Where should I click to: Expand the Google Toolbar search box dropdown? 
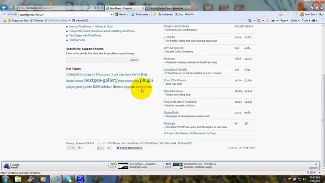point(112,15)
